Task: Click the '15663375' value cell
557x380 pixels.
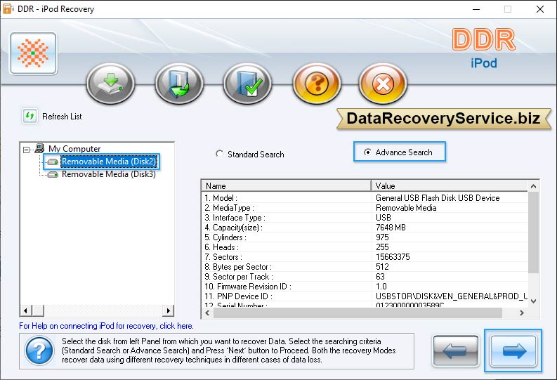Action: (393, 257)
